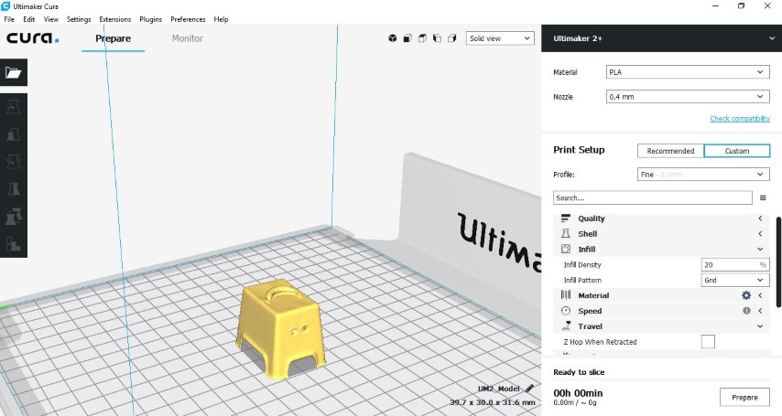
Task: Select the Support Blocker tool
Action: click(x=14, y=243)
